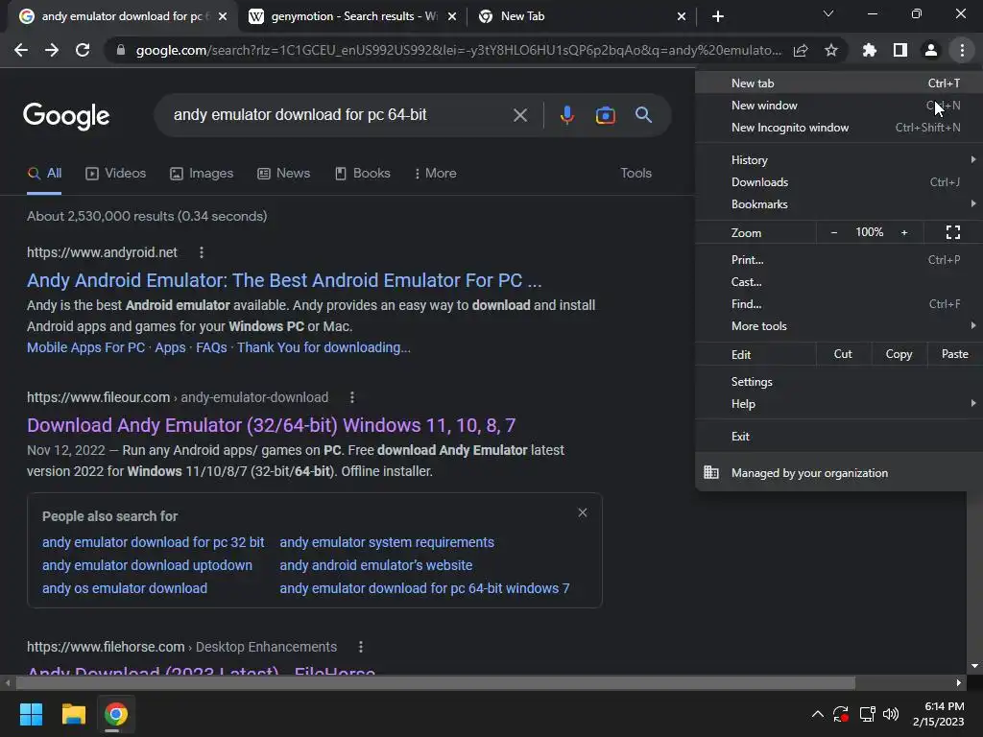Switch to Books search filter
Screen dimensions: 983x737
[362, 173]
